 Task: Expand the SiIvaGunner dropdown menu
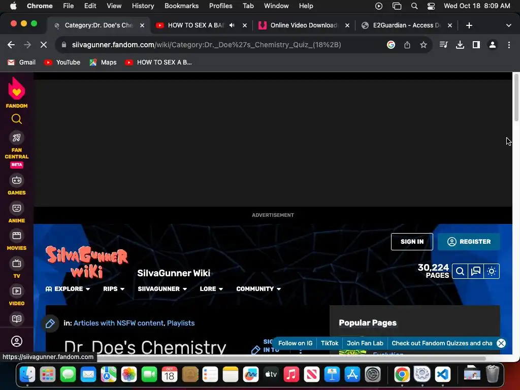coord(162,289)
